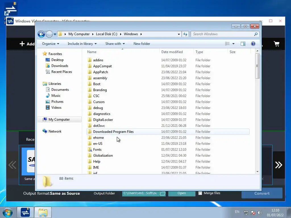The width and height of the screenshot is (291, 218).
Task: Open the recent pages dropdown arrow
Action: pos(55,34)
